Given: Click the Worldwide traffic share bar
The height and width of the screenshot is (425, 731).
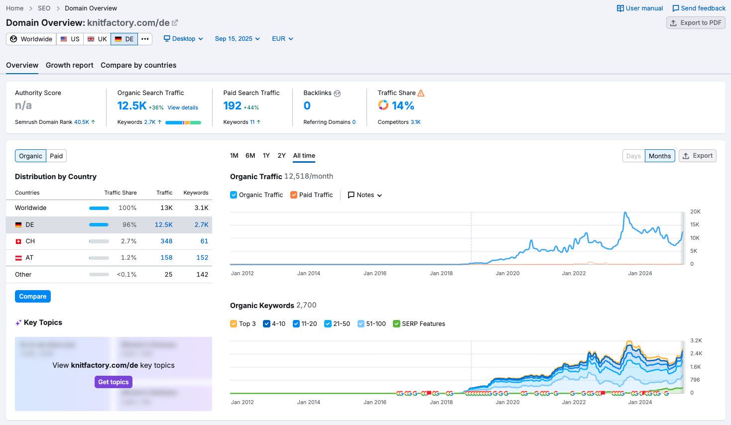Looking at the screenshot, I should [x=99, y=208].
